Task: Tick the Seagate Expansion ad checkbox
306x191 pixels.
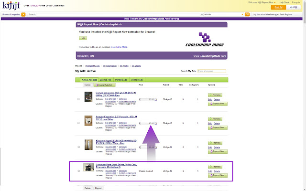Action: coord(78,123)
